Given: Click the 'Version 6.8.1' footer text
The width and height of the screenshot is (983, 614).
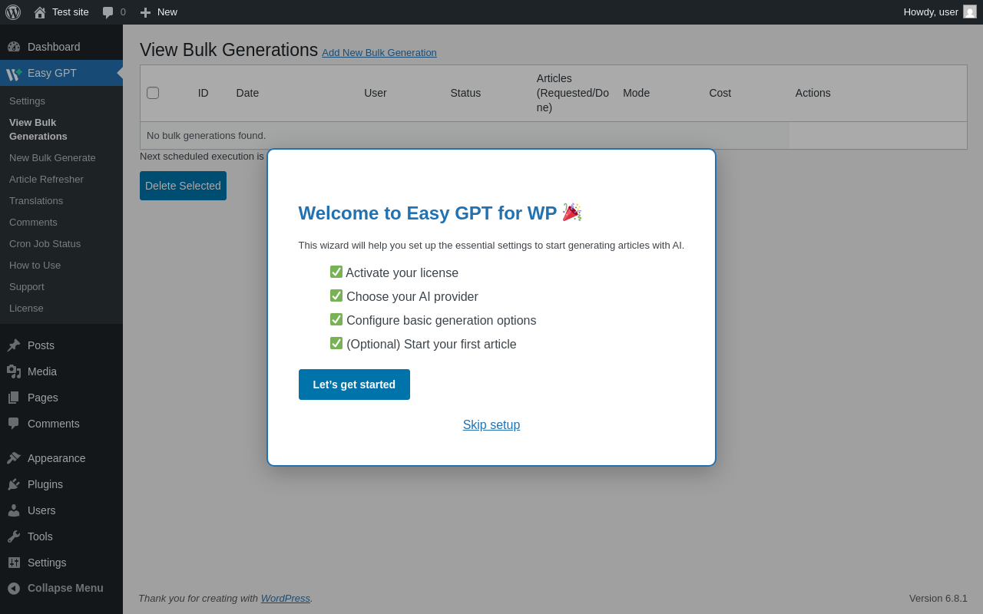Looking at the screenshot, I should (938, 598).
